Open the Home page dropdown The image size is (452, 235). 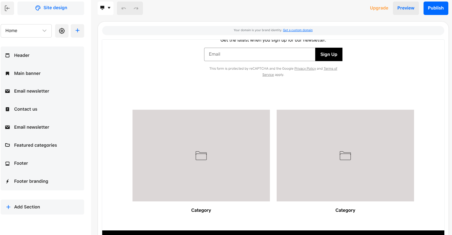pos(26,31)
